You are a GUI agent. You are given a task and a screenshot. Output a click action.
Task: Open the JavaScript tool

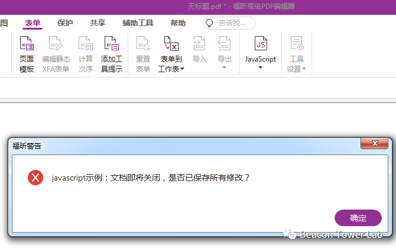coord(261,53)
